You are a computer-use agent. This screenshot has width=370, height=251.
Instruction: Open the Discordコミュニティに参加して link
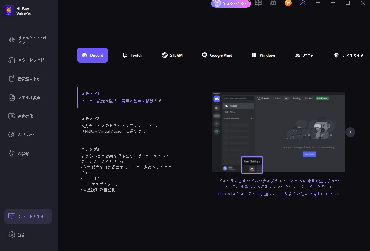[x=279, y=194]
